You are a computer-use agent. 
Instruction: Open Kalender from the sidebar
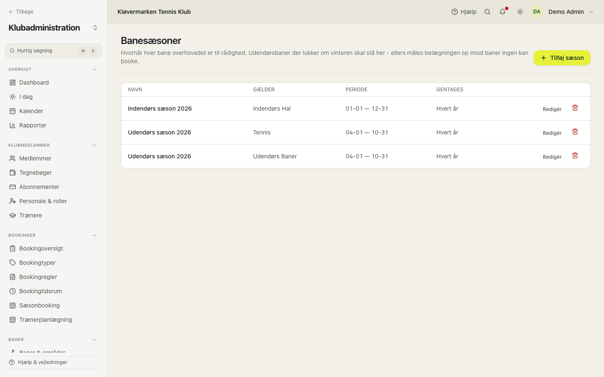53,111
